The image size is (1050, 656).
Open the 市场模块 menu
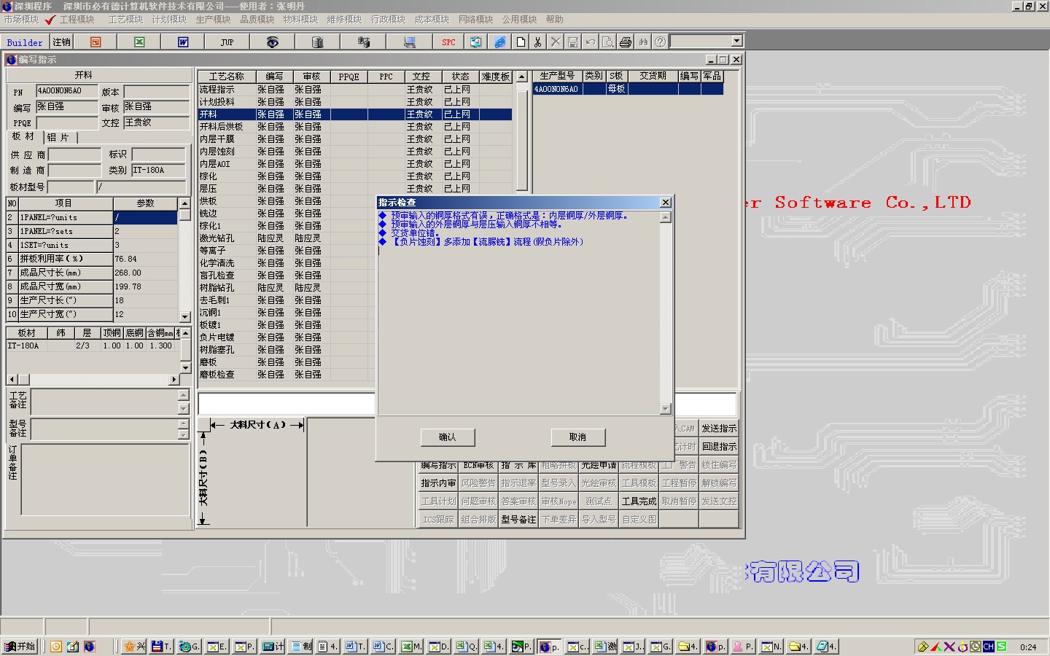click(x=21, y=20)
